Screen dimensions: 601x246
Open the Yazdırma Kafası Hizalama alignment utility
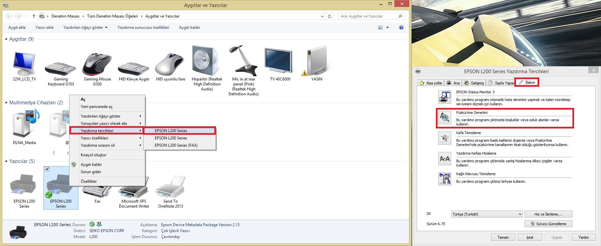[445, 159]
